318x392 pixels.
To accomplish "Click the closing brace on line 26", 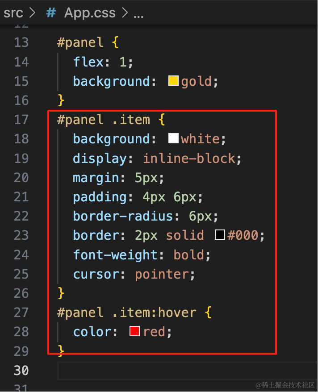I will pos(61,293).
